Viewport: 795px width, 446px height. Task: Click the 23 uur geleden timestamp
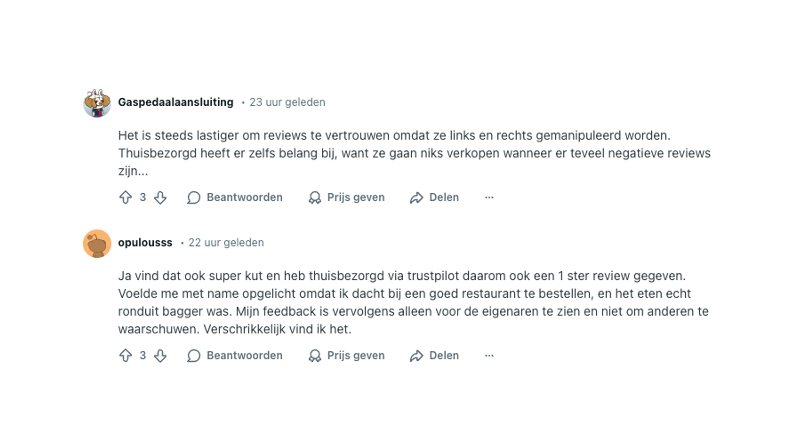coord(287,102)
